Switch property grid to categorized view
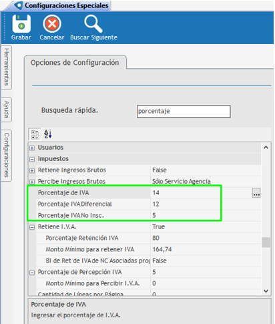Viewport: 275px width, 324px height. point(35,134)
